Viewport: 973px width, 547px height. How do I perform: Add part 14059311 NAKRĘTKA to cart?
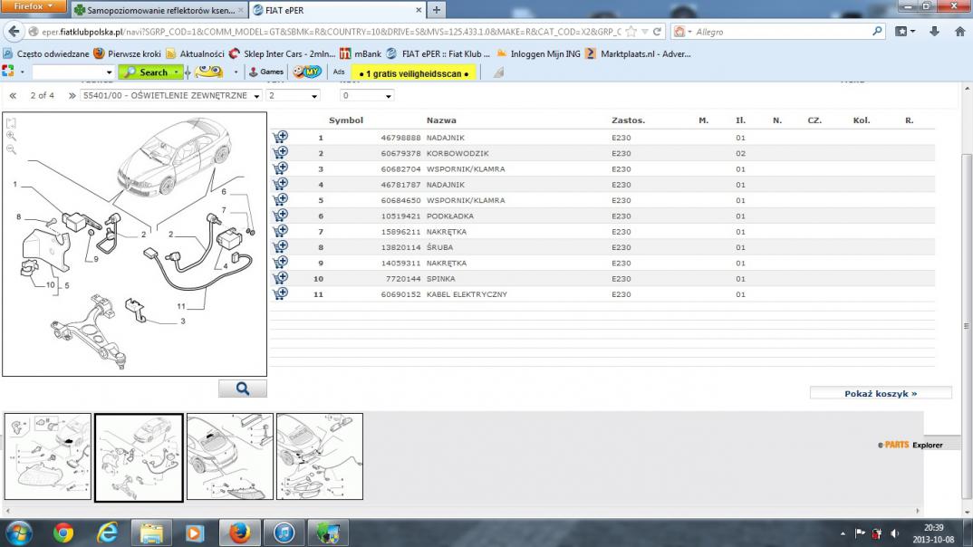tap(281, 263)
